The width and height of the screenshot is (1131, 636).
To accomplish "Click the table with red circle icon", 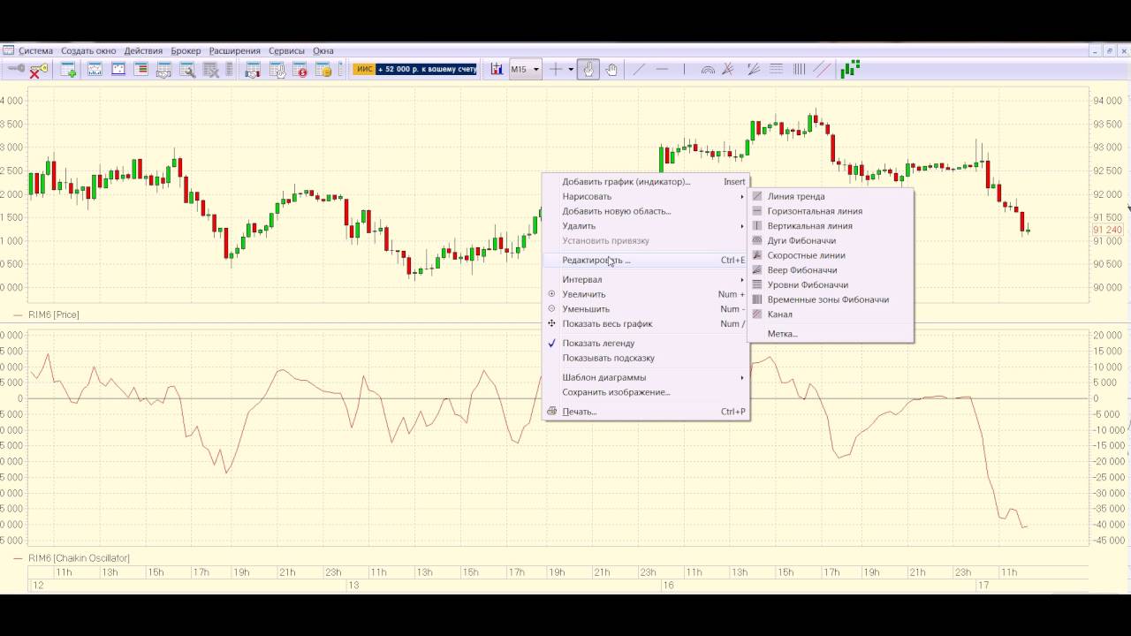I will point(300,70).
